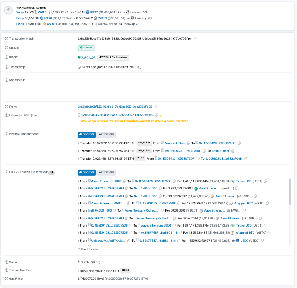
Task: Click the help icon beside Sponsored
Action: pos(6,80)
